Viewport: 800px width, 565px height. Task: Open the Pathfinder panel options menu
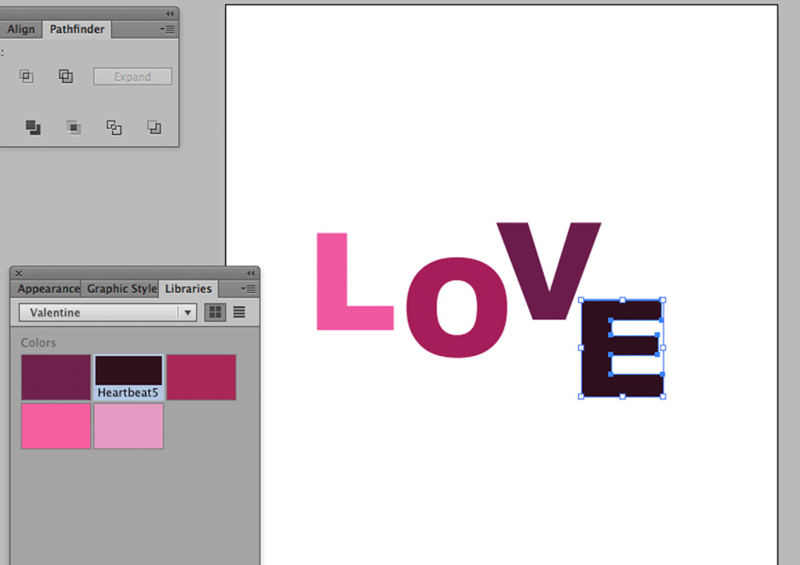point(168,29)
